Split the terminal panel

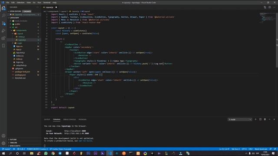pyautogui.click(x=260, y=120)
